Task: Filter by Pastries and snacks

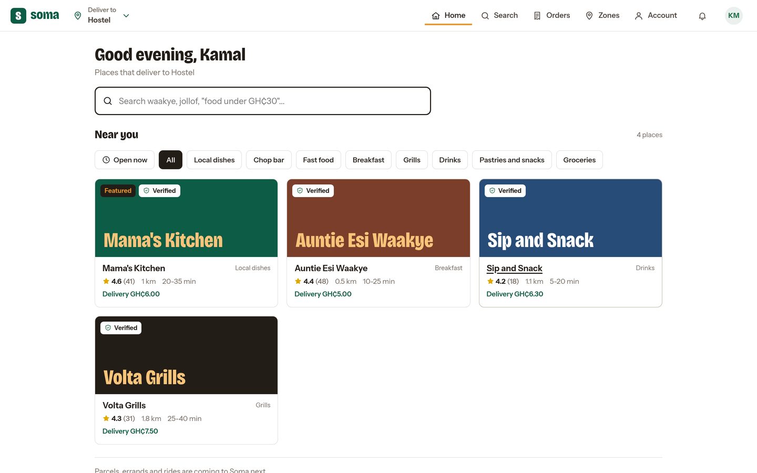Action: (512, 160)
